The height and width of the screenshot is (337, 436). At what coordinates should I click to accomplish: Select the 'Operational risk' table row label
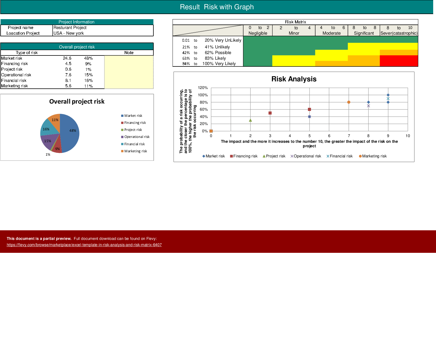16,75
